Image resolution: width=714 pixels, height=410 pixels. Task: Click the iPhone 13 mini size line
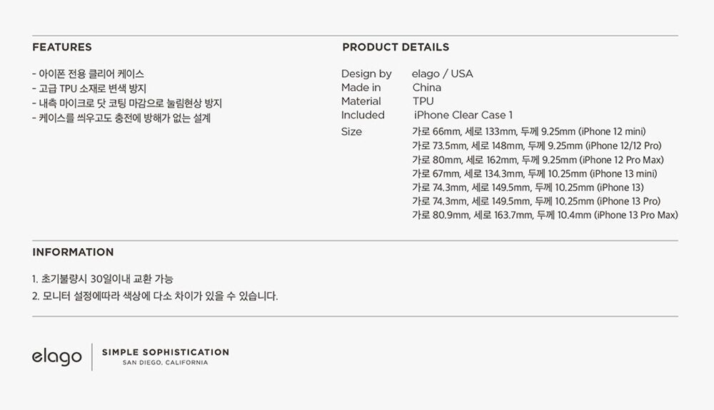coord(535,174)
